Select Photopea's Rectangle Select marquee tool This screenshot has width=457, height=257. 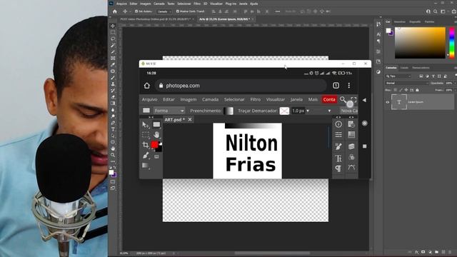[x=146, y=135]
